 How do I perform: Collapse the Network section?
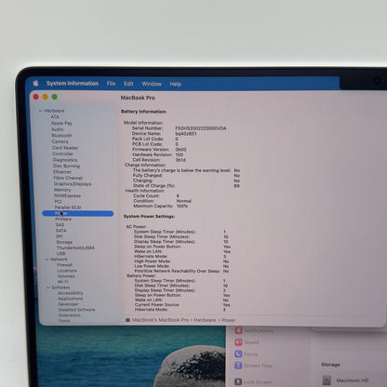[47, 260]
